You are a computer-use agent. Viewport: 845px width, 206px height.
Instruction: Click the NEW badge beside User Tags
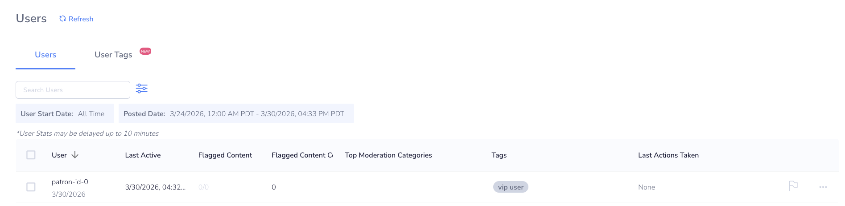click(145, 51)
